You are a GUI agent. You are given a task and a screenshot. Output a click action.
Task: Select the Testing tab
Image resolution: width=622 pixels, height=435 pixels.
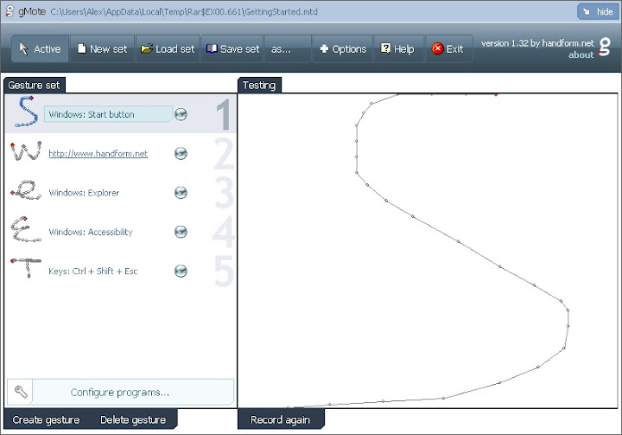coord(259,85)
